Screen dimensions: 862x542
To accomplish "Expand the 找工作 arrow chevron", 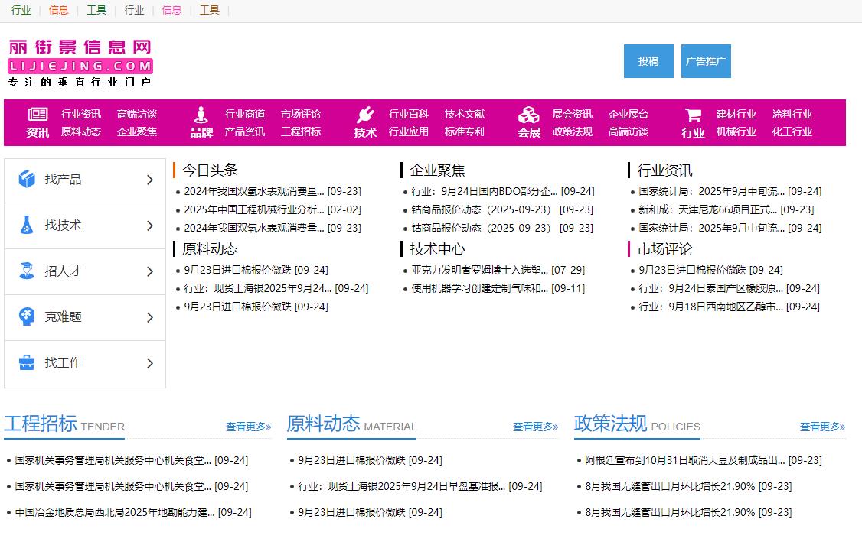I will [x=150, y=364].
